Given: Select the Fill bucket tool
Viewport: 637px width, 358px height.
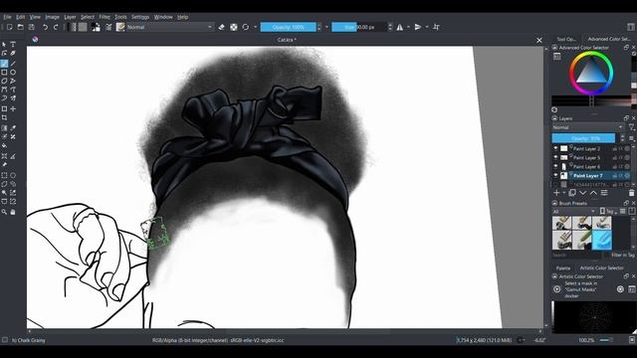Looking at the screenshot, I should point(4,146).
